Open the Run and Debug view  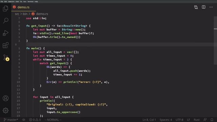[x=5, y=33]
